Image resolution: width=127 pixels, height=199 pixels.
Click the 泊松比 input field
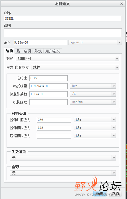pyautogui.click(x=49, y=78)
